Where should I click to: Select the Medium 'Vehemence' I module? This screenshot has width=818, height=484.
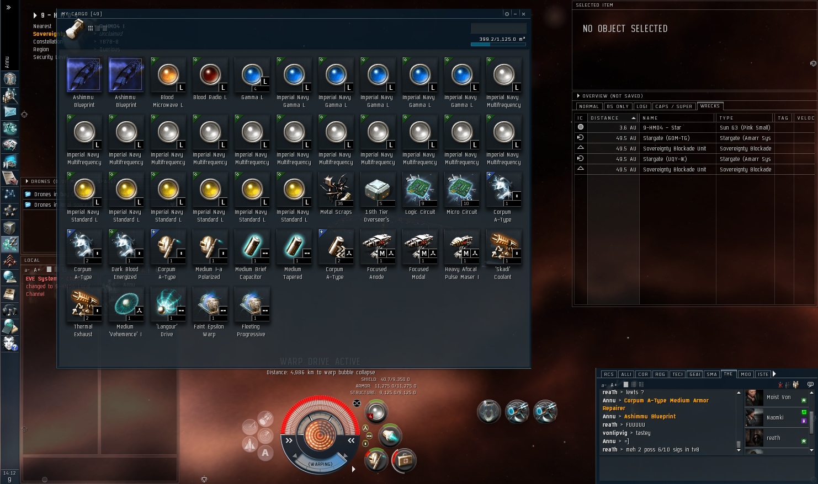click(x=126, y=312)
